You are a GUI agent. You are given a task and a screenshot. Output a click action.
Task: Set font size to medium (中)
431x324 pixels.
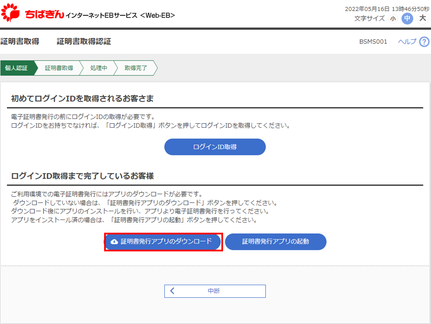point(407,18)
